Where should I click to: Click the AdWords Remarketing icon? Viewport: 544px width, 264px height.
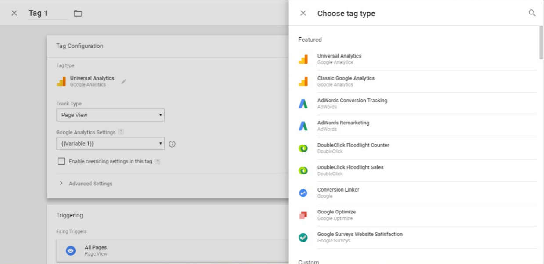pyautogui.click(x=303, y=126)
